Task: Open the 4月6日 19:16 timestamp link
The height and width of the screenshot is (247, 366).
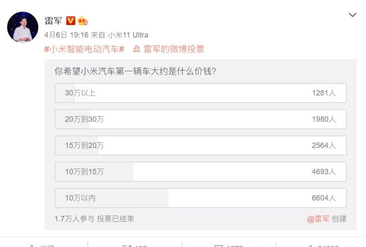Action: point(66,35)
